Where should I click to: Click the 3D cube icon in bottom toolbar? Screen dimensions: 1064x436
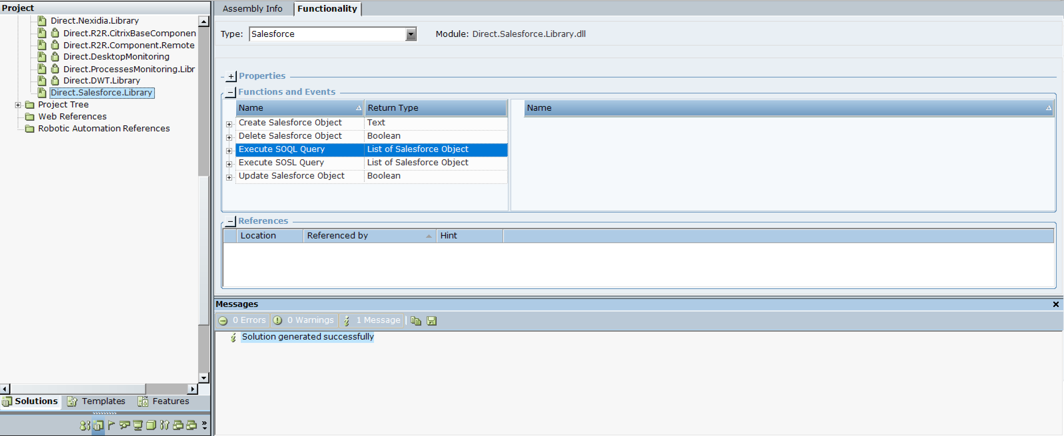pos(151,425)
